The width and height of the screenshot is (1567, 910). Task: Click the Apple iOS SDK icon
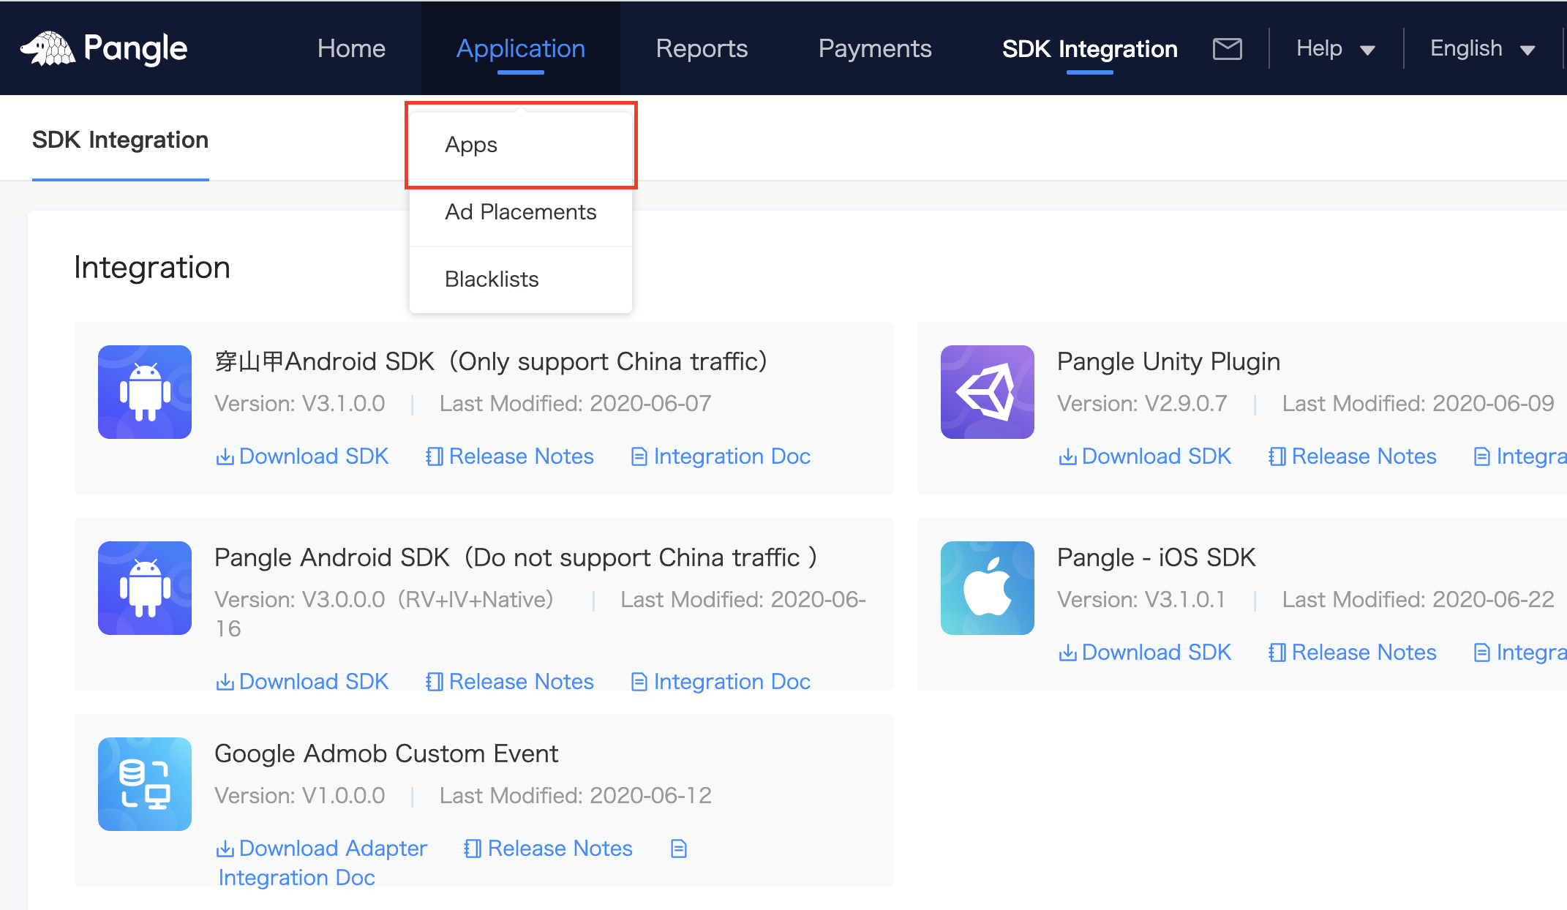point(987,588)
